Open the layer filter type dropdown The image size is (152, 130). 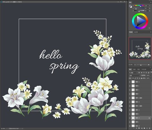(133, 73)
